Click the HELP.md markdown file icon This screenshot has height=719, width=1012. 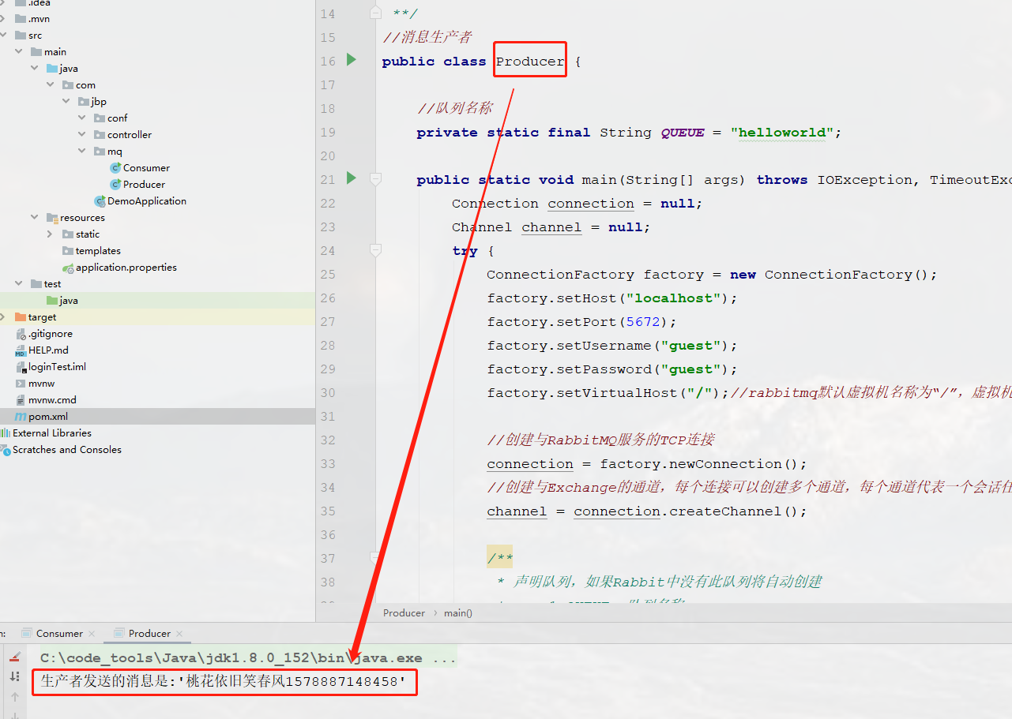click(21, 350)
